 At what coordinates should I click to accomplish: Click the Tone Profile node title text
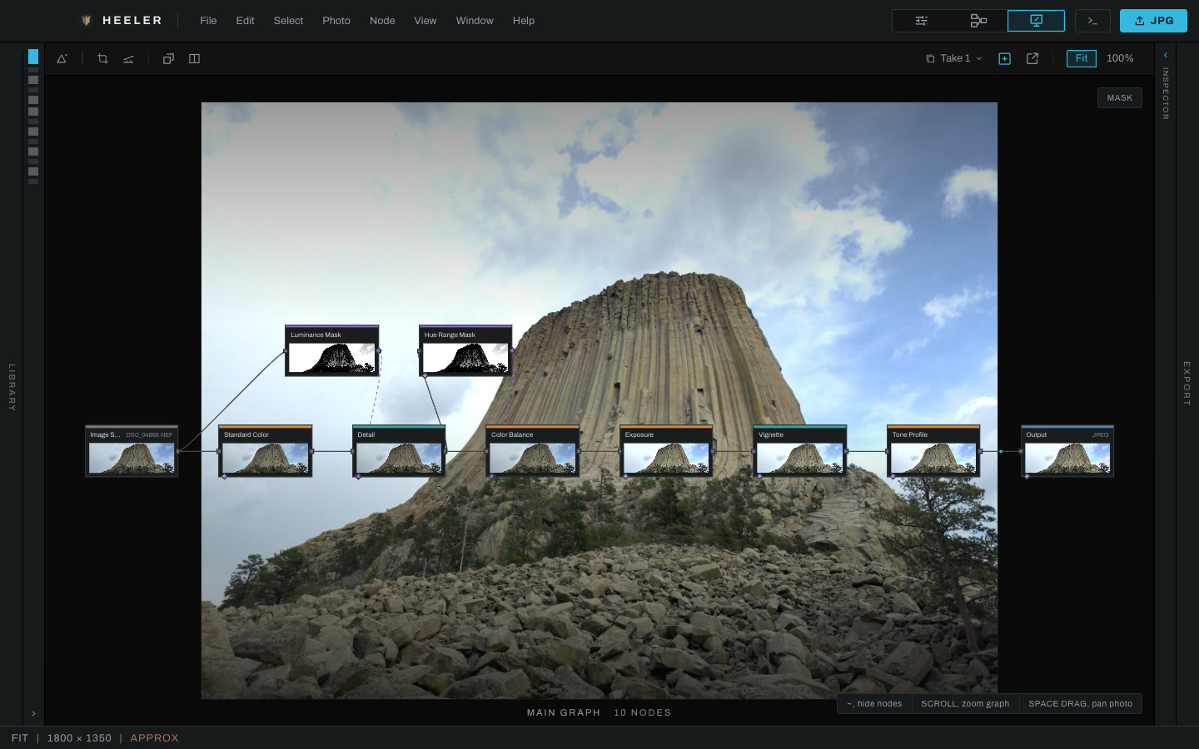coord(910,434)
